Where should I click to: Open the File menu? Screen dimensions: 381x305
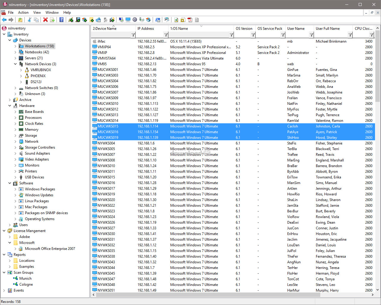[11, 13]
